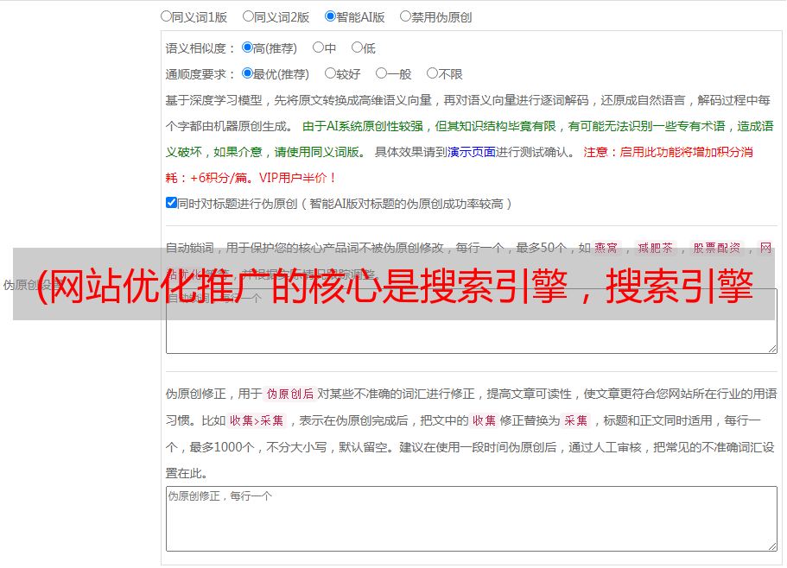The width and height of the screenshot is (787, 568).
Task: Click the 减肥茶 example keyword tag
Action: [x=656, y=248]
